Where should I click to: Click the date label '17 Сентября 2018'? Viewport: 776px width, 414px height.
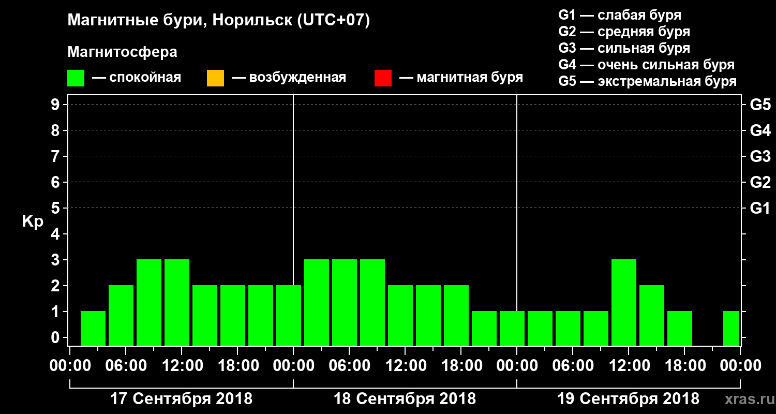point(182,399)
